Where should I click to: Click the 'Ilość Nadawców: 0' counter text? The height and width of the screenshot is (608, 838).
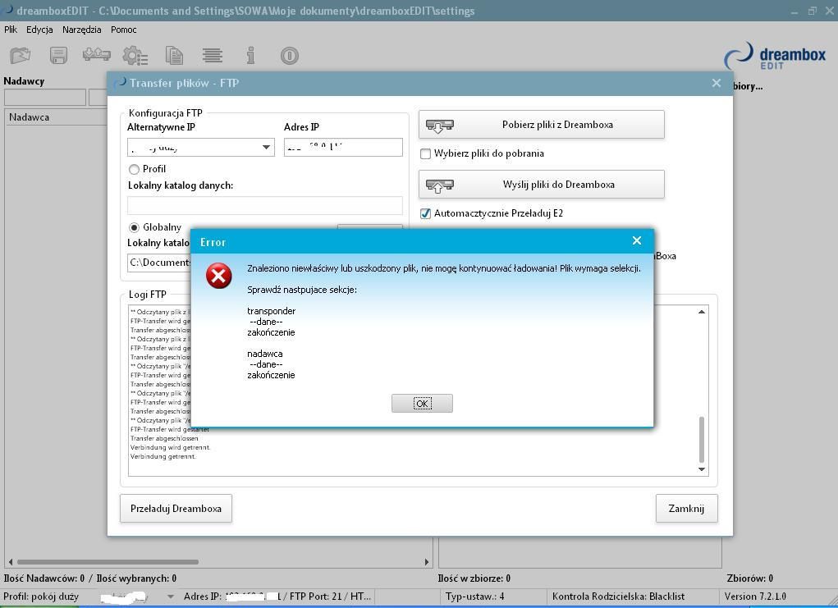(x=44, y=578)
